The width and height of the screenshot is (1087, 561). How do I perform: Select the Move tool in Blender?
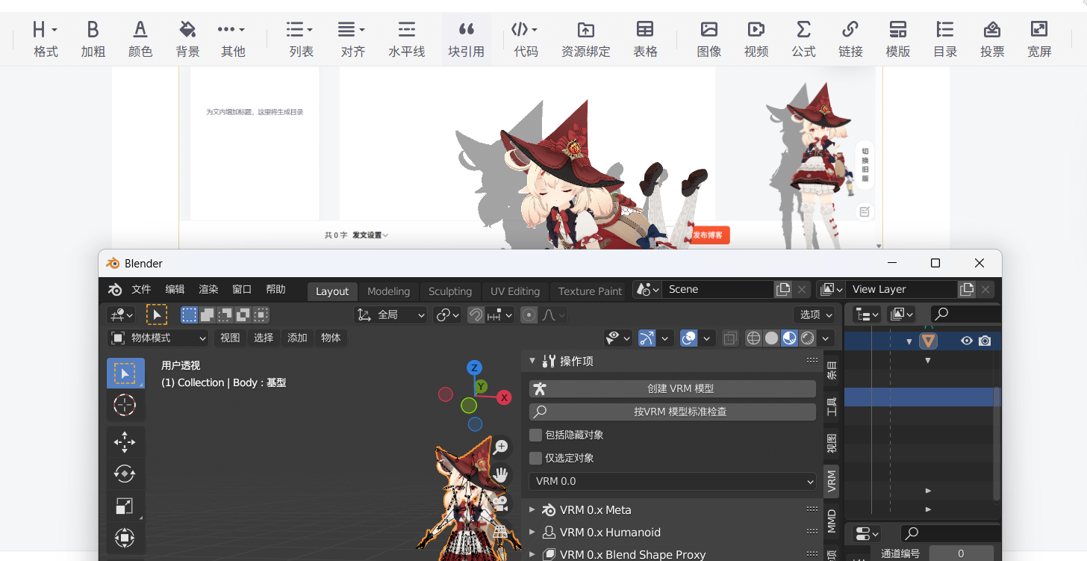click(125, 441)
